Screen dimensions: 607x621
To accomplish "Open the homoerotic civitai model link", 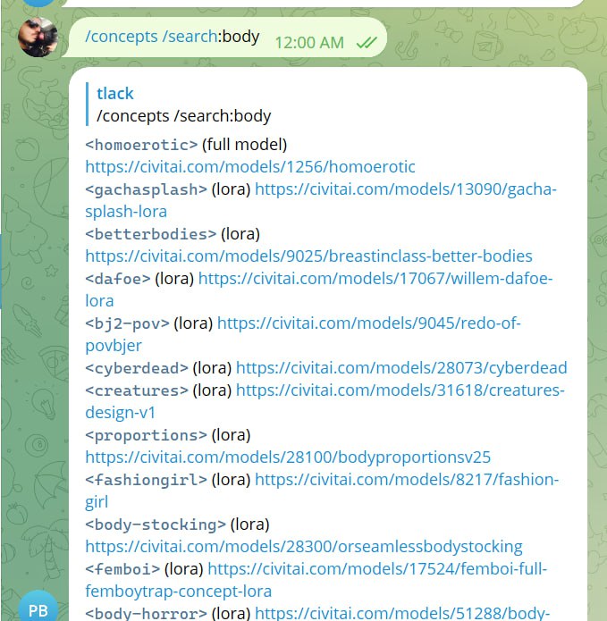I will coord(250,167).
